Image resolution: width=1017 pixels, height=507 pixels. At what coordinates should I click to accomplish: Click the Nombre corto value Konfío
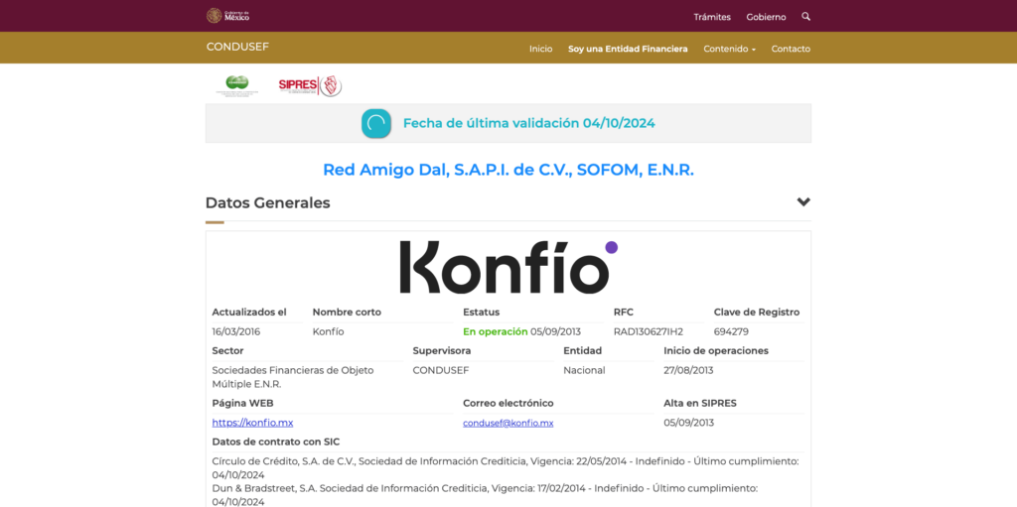click(328, 332)
